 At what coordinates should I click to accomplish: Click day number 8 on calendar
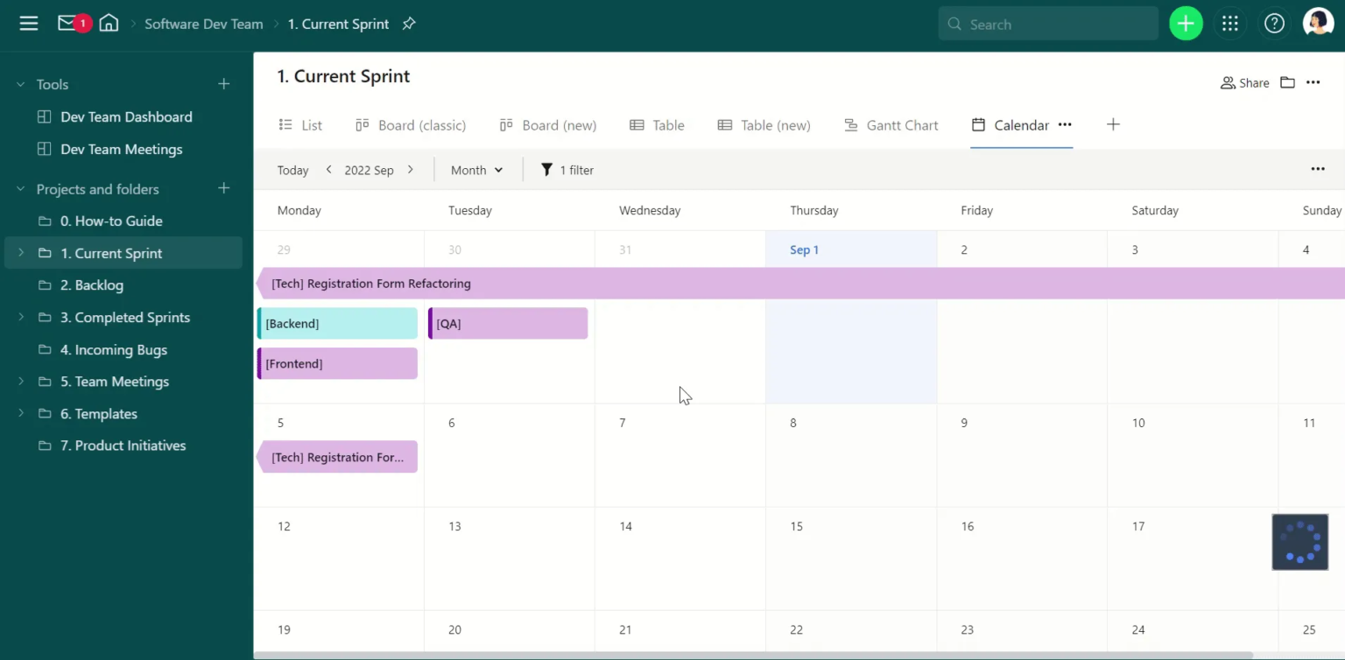tap(793, 423)
